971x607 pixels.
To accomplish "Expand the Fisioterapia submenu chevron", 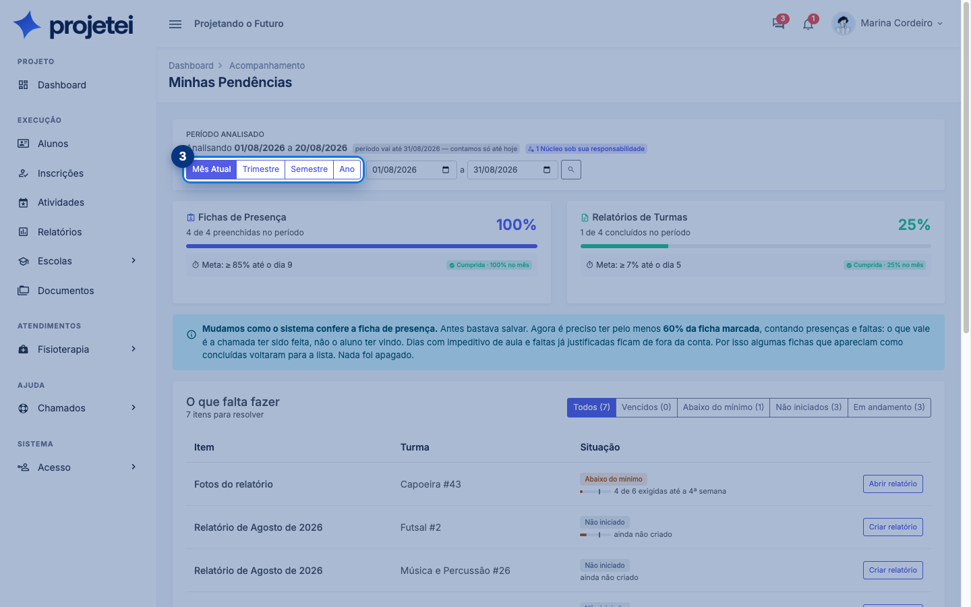I will pyautogui.click(x=134, y=349).
